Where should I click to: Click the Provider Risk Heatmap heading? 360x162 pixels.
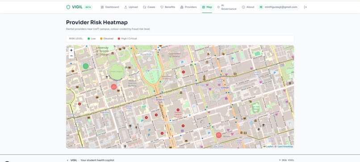(x=97, y=22)
